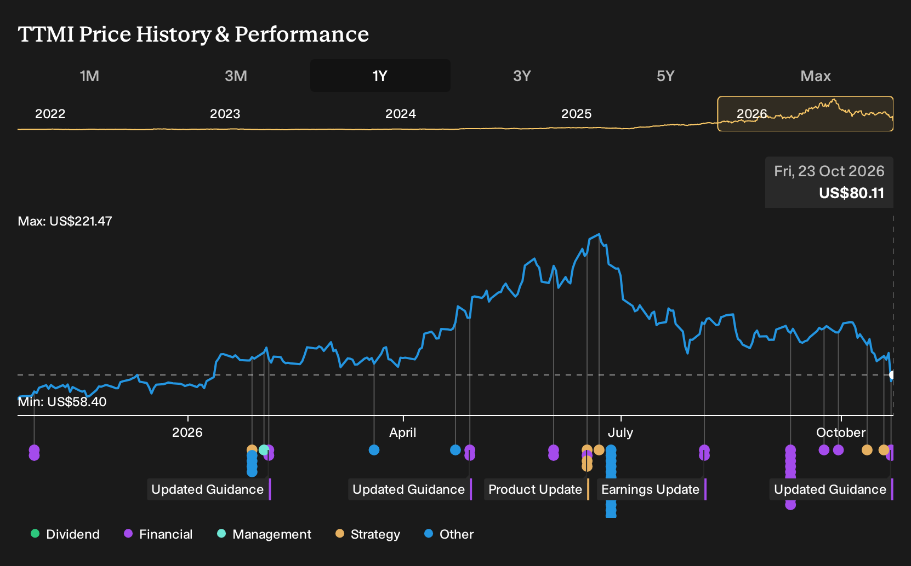This screenshot has width=911, height=566.
Task: Click the TTMI Price History & Performance heading
Action: (193, 34)
